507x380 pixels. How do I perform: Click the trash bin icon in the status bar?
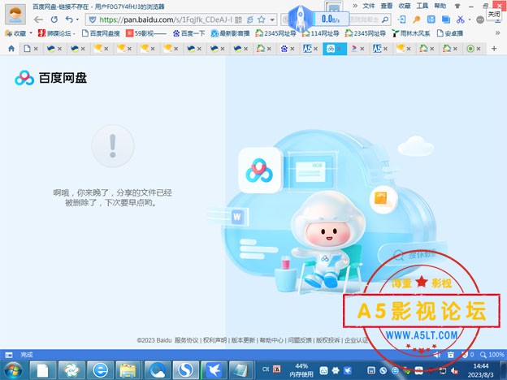point(450,355)
